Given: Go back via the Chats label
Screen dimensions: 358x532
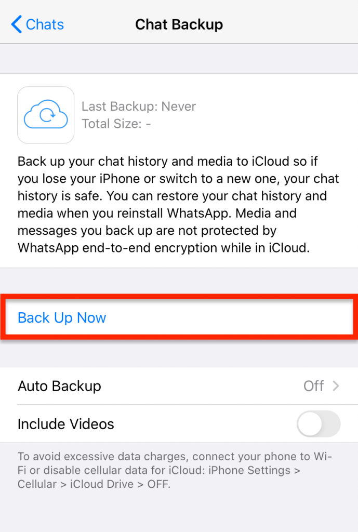Looking at the screenshot, I should (x=45, y=24).
